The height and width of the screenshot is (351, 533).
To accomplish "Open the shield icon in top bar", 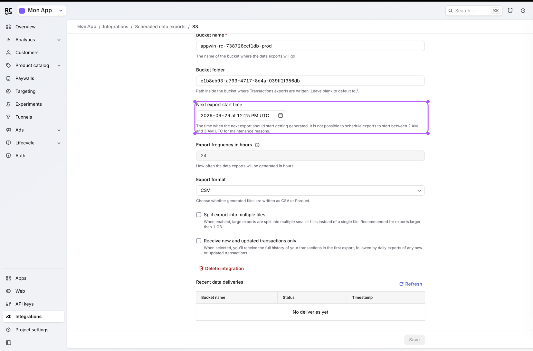I will [510, 11].
